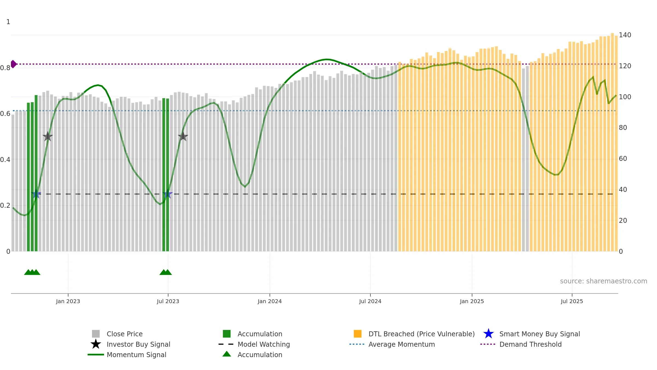The width and height of the screenshot is (657, 370).
Task: Click the green Accumulation triangle legend icon
Action: coord(227,354)
